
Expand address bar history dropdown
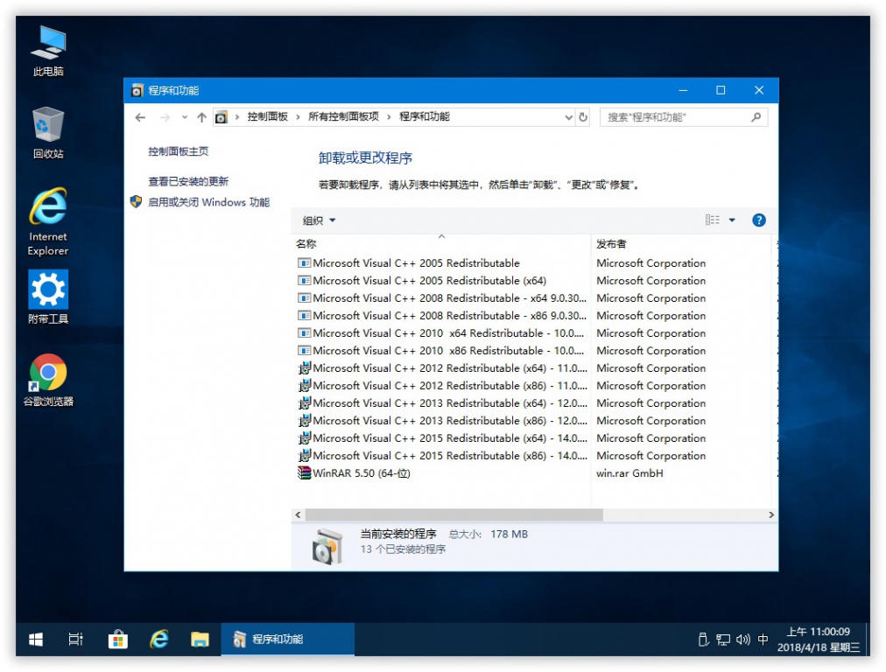[x=568, y=117]
